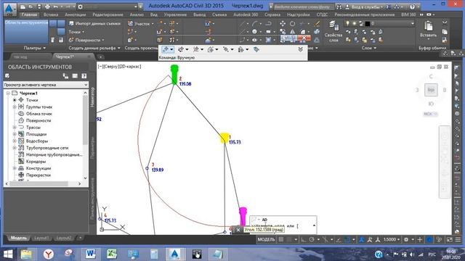Expand the Слои panel dropdown

tap(369, 48)
